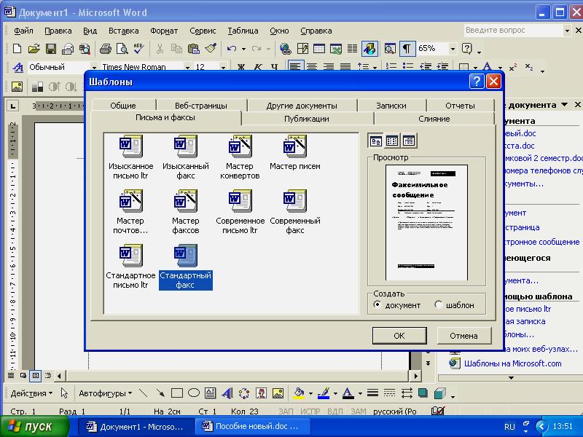Click the Open folder toolbar icon
The height and width of the screenshot is (437, 583).
34,49
